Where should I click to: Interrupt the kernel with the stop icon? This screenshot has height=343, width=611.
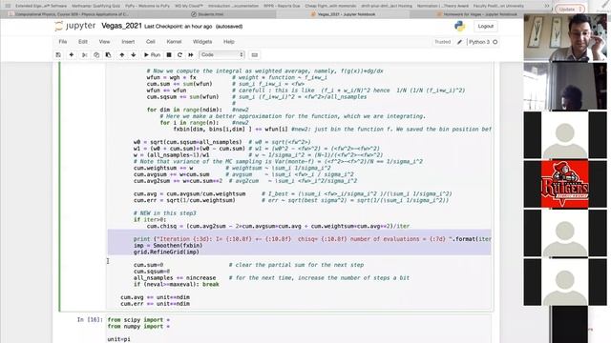click(x=169, y=55)
